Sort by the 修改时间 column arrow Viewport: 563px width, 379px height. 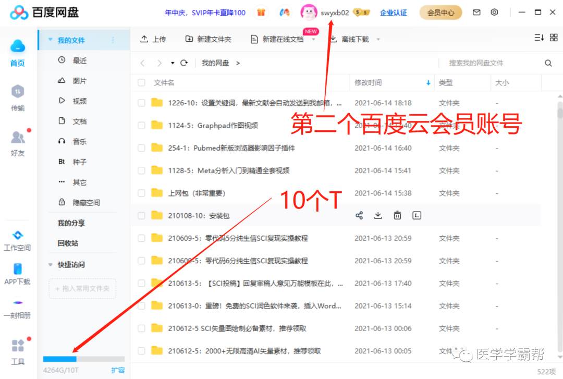(x=429, y=82)
